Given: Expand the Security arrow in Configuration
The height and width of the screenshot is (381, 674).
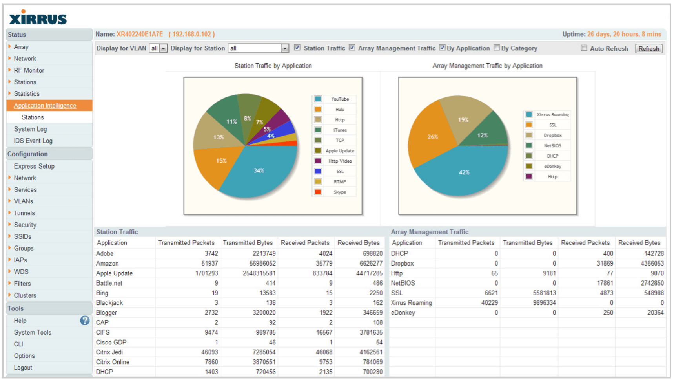Looking at the screenshot, I should [x=9, y=225].
